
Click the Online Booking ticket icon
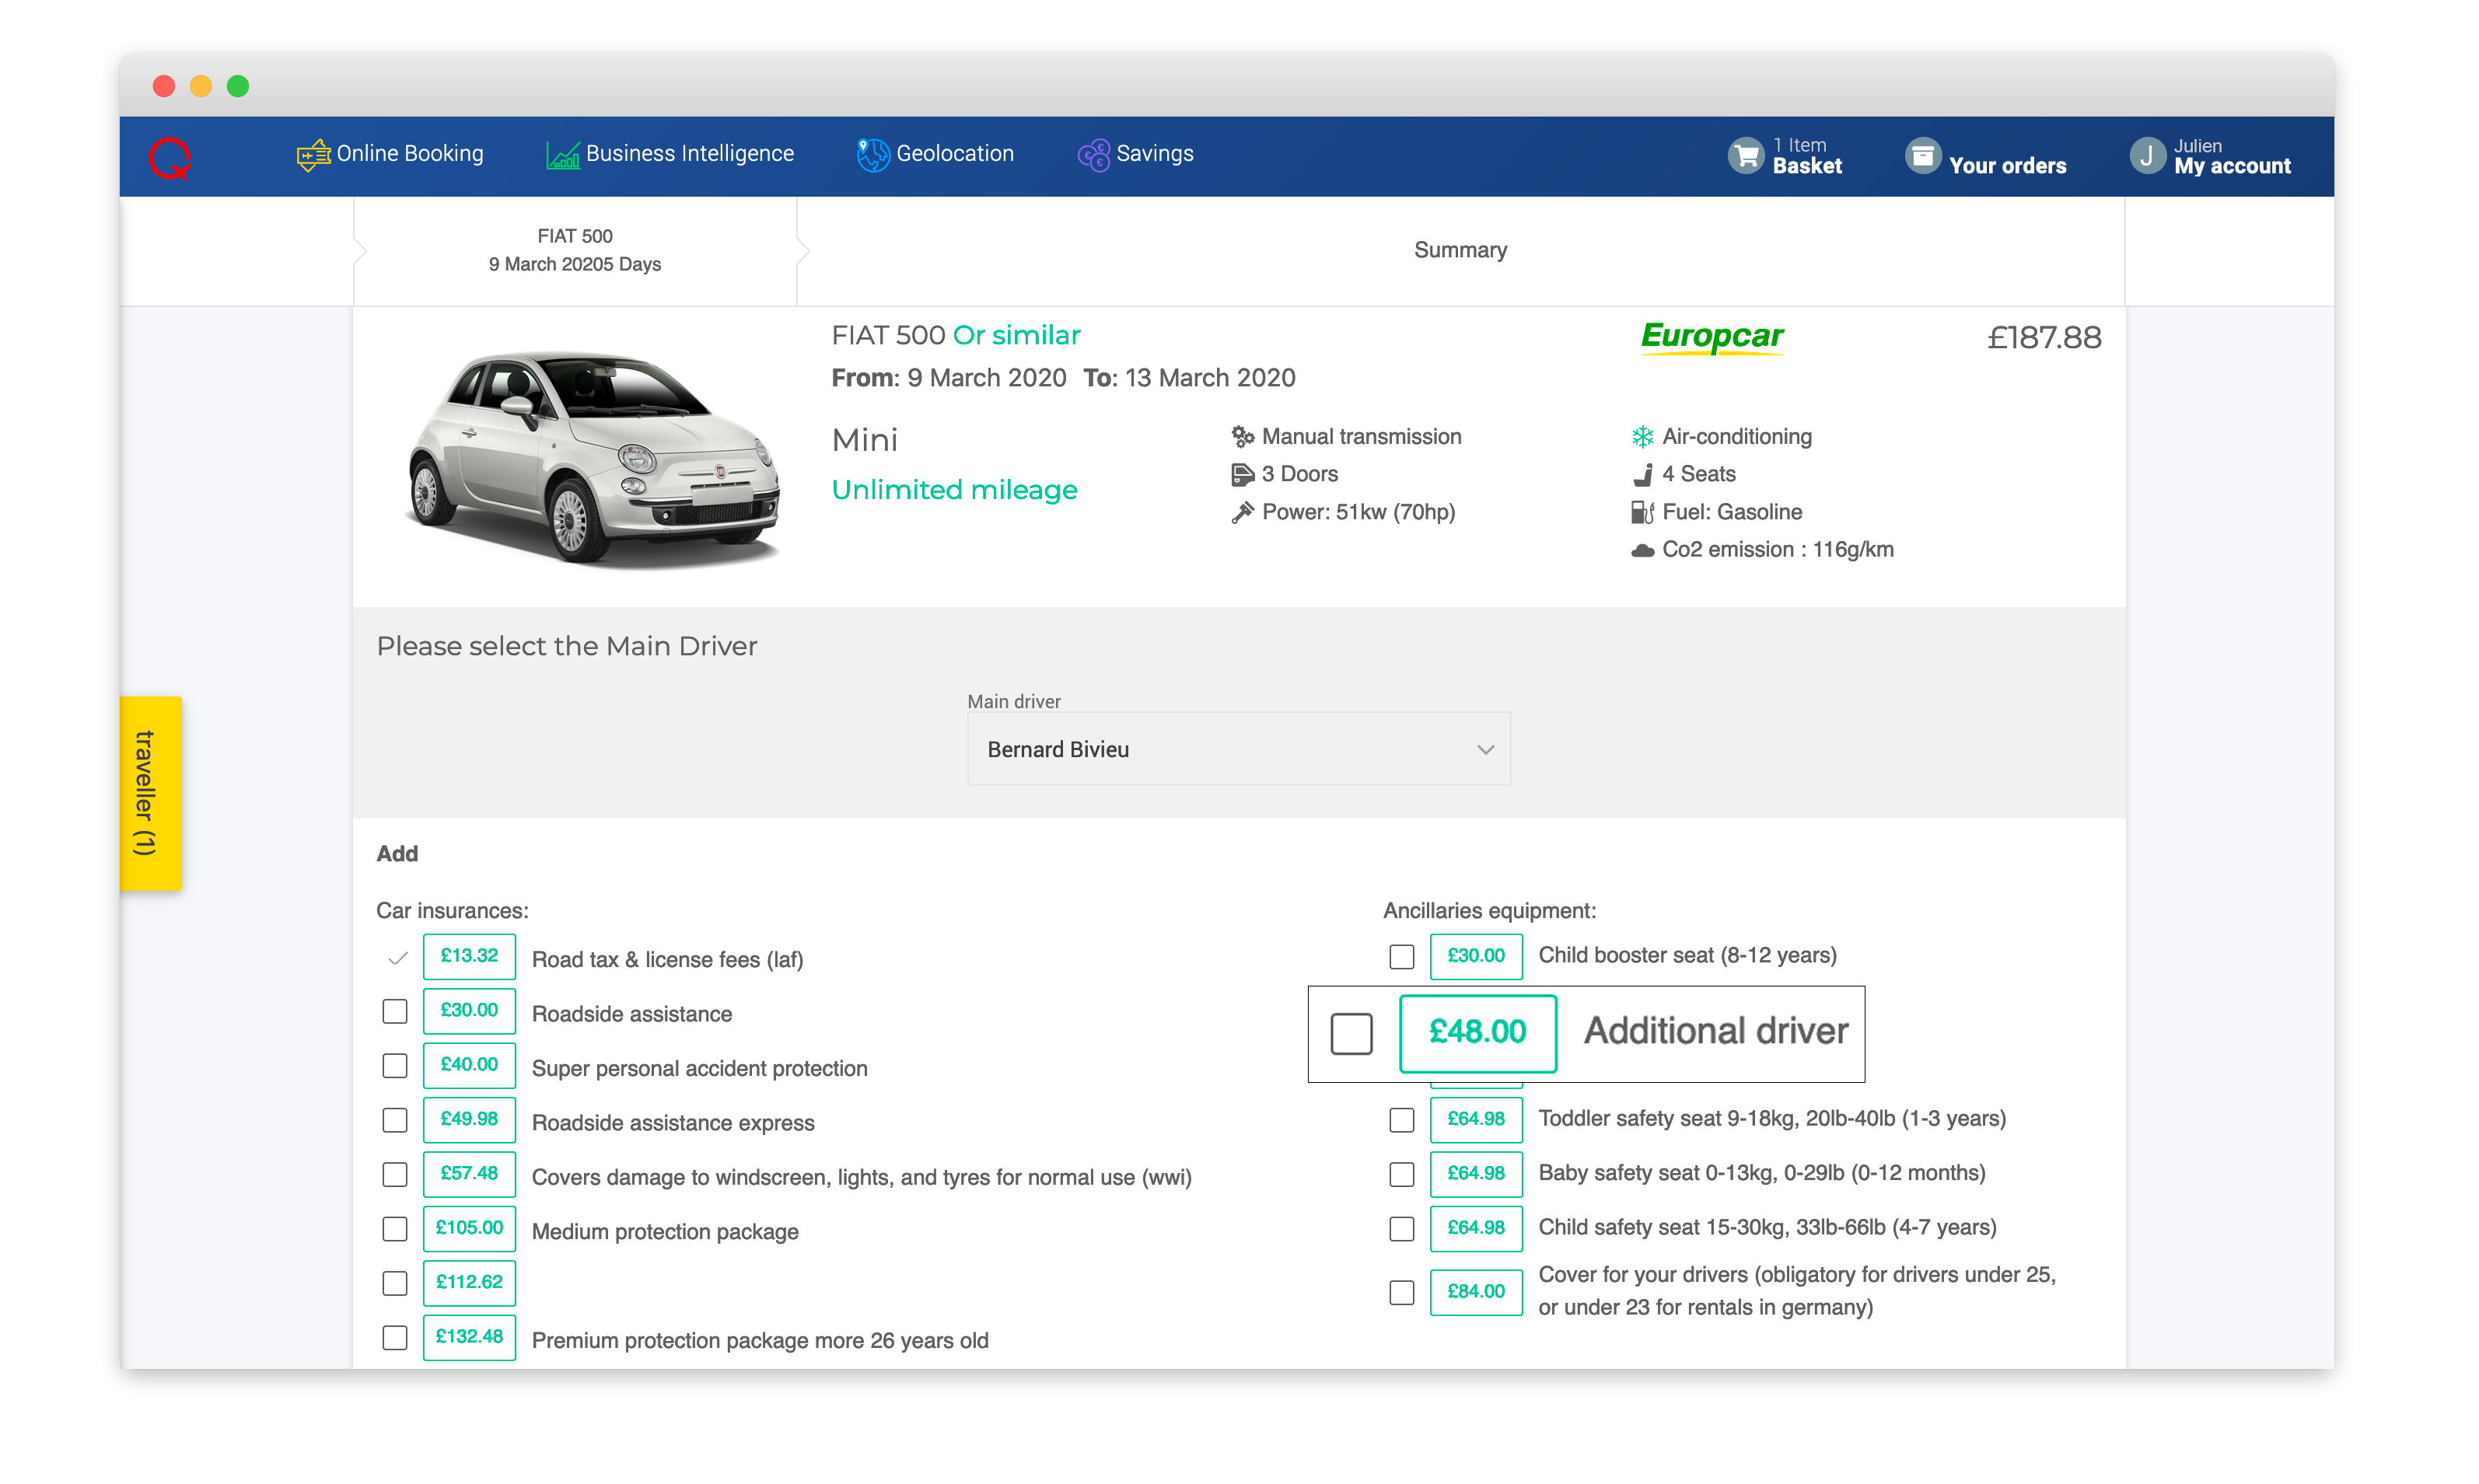pyautogui.click(x=313, y=154)
